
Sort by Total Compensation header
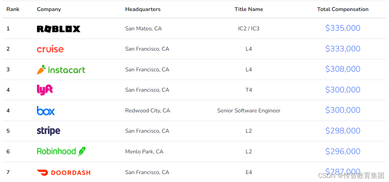343,9
